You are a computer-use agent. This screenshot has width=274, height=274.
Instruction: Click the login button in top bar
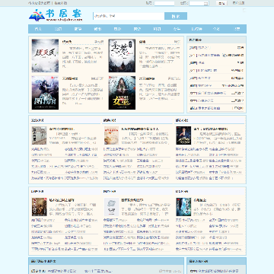[x=221, y=3]
